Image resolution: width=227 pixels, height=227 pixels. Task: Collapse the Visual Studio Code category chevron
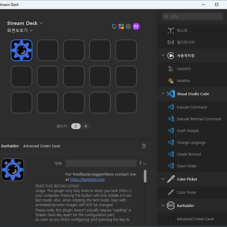coord(163,94)
